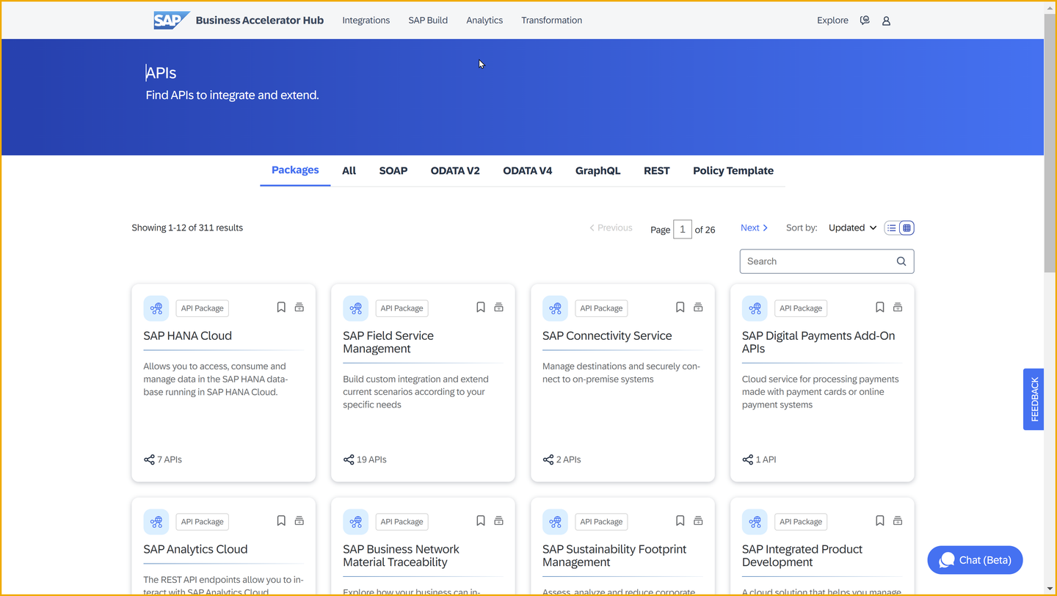Open the SAP Analytics Cloud title
The image size is (1057, 596).
pyautogui.click(x=195, y=549)
